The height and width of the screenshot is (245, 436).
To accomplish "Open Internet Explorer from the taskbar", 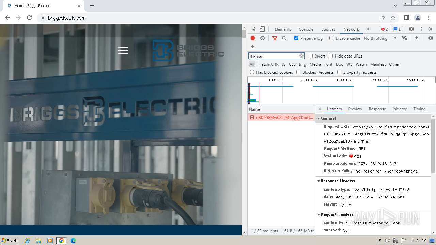I will 27,240.
